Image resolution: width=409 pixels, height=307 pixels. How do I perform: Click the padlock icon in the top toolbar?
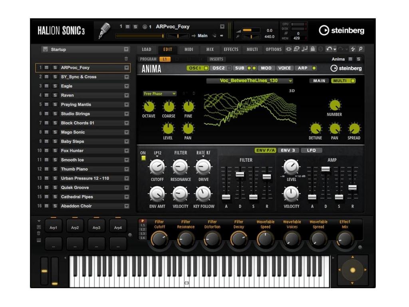[x=312, y=49]
